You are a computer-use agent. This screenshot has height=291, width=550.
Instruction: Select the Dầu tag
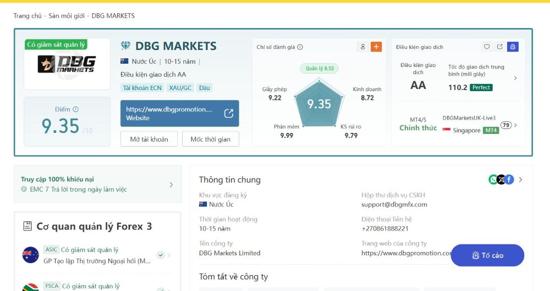(205, 88)
